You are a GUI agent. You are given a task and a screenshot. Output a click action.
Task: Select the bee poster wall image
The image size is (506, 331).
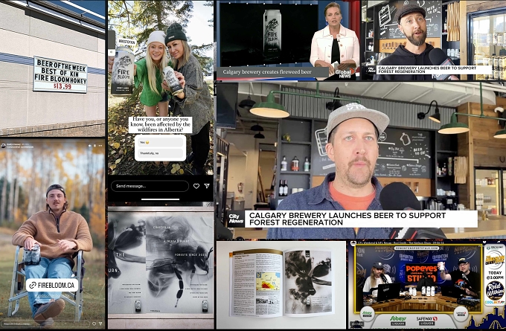tap(161, 268)
